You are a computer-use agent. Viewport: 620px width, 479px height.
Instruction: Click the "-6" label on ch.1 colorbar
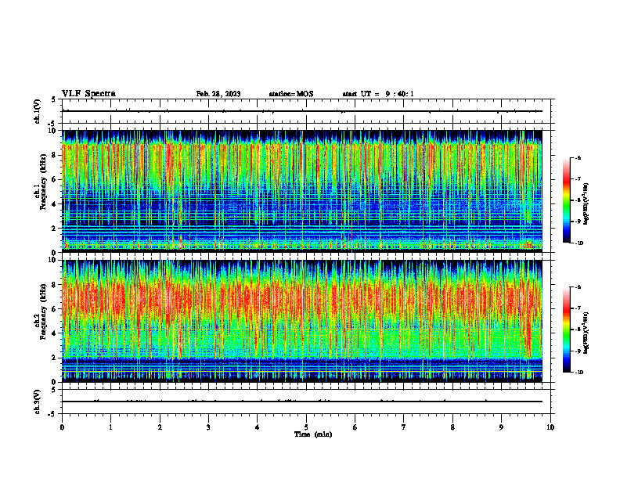[578, 157]
